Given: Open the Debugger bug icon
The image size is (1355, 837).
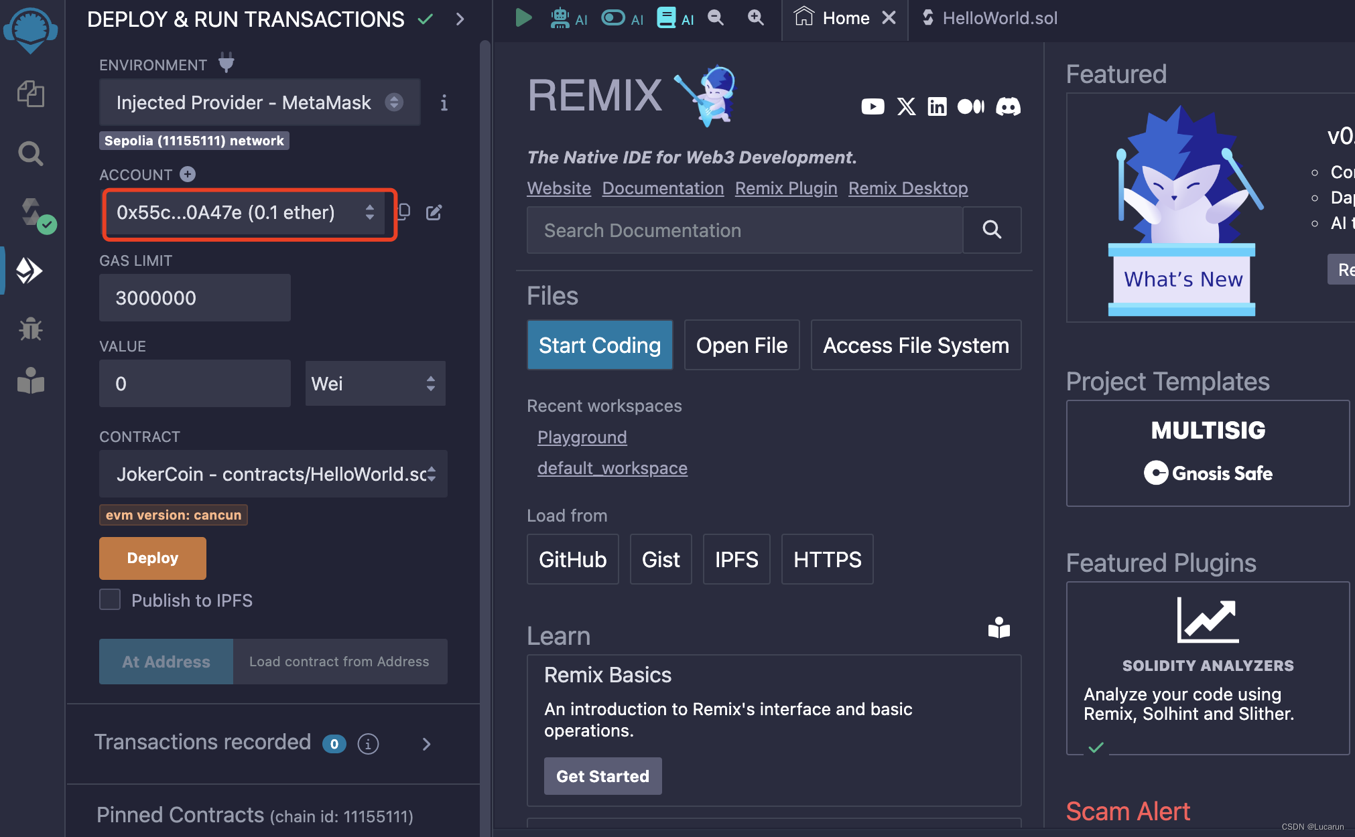Looking at the screenshot, I should tap(31, 328).
